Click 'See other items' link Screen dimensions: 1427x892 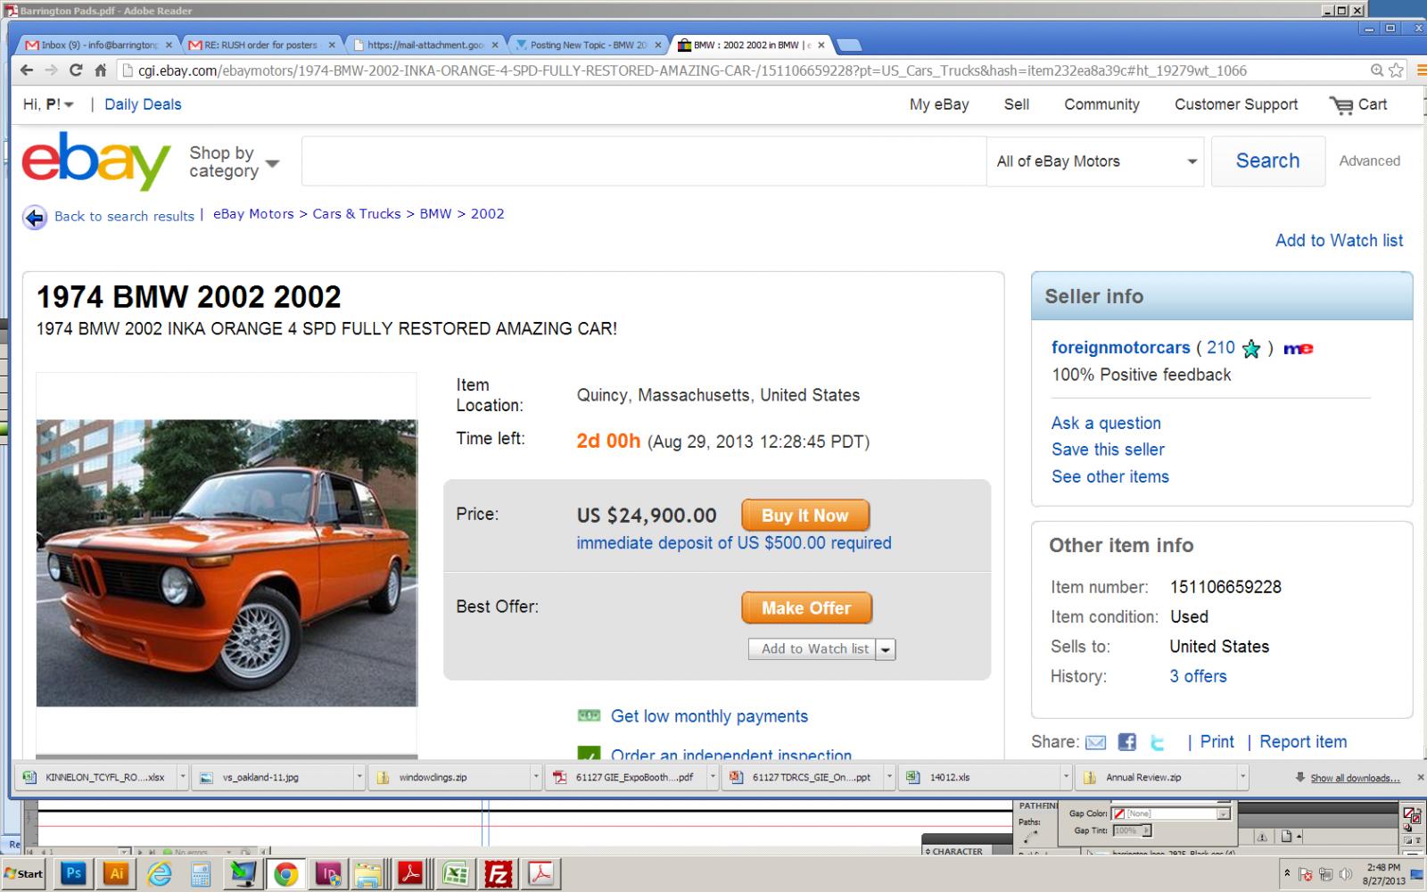click(x=1109, y=476)
